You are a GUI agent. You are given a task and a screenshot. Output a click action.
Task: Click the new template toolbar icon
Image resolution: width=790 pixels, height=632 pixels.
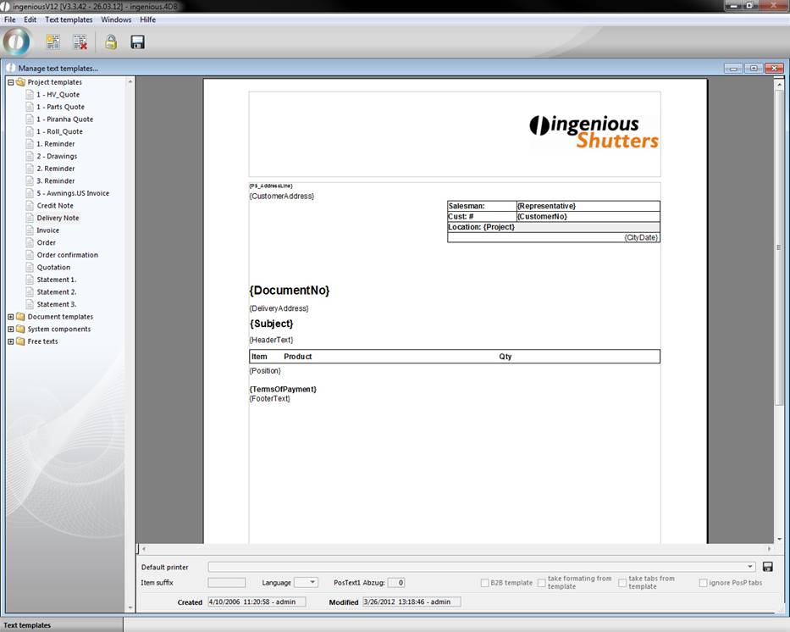point(52,42)
